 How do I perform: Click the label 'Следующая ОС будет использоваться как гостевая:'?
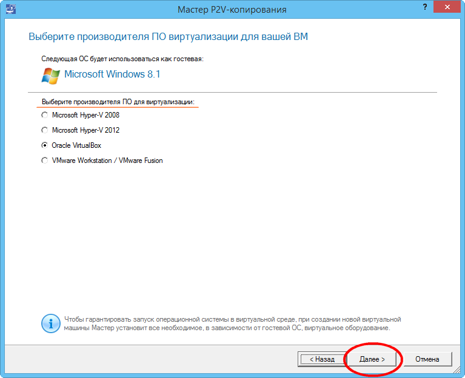click(x=122, y=59)
